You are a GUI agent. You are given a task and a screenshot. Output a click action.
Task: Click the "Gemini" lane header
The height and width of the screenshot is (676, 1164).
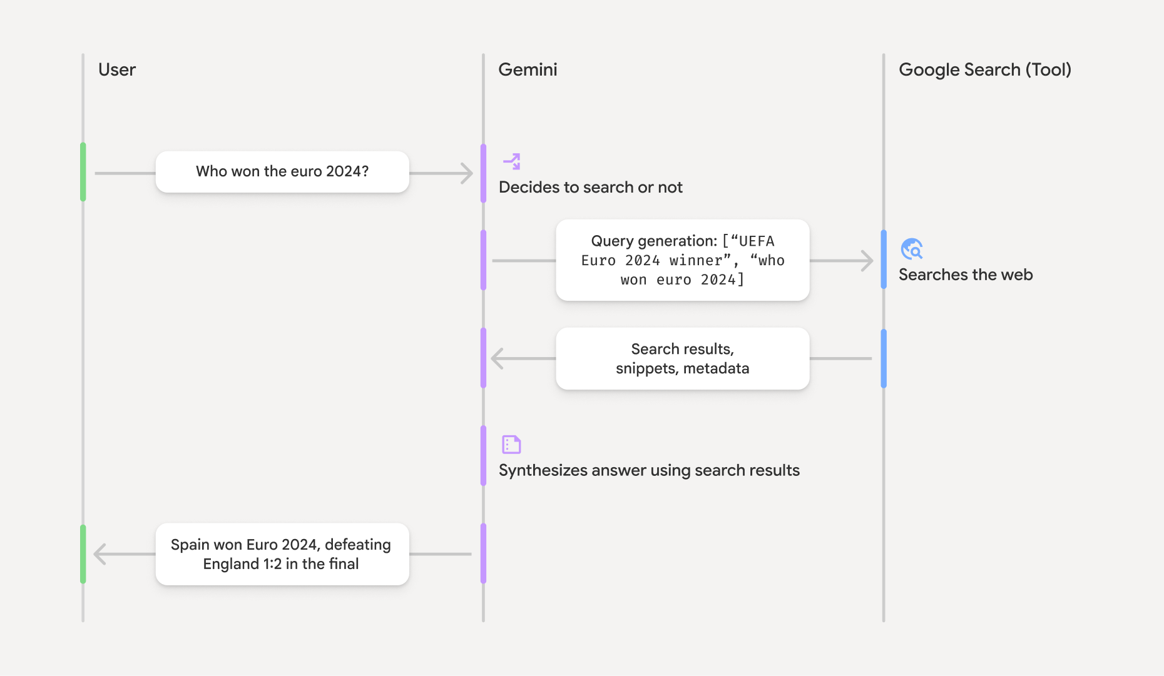528,69
